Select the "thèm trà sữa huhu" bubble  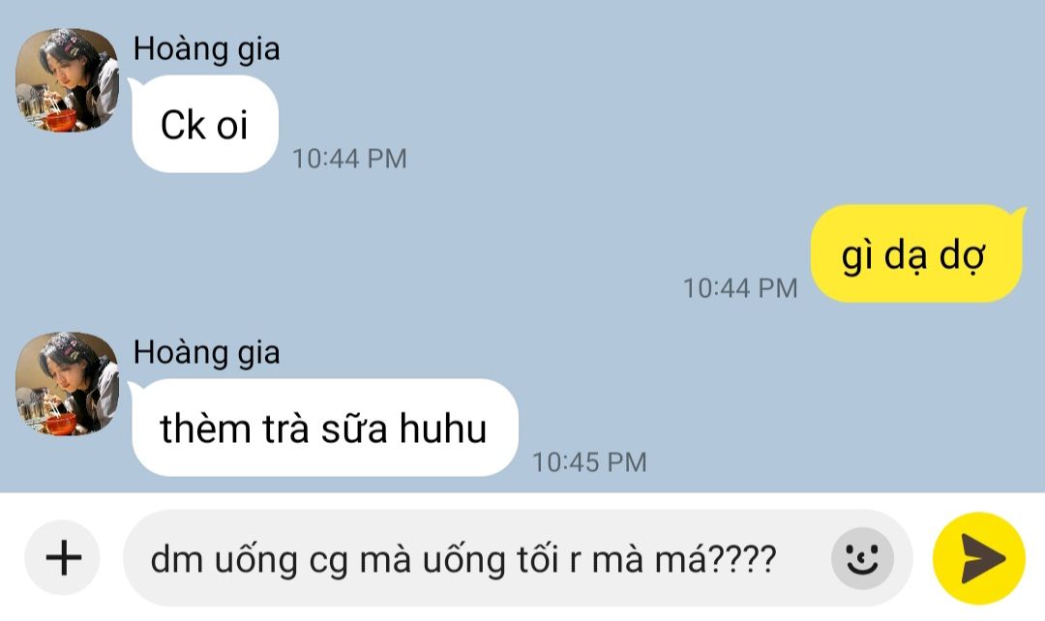(x=324, y=428)
